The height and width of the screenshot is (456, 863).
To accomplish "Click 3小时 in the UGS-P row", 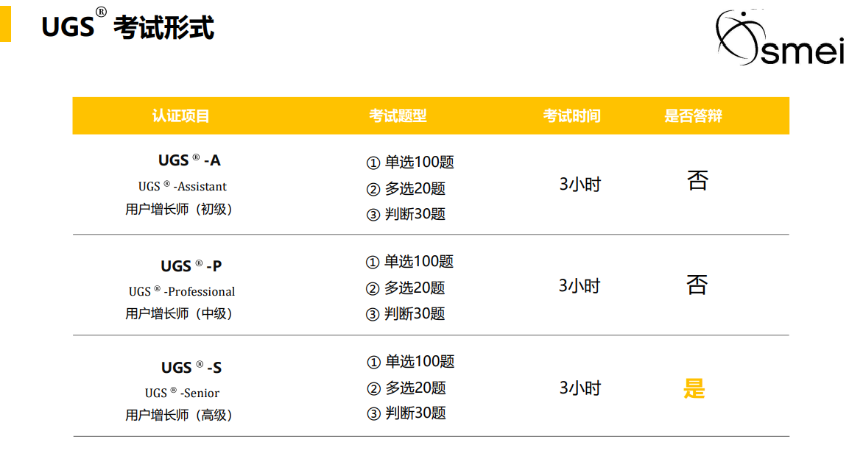I will coord(579,286).
